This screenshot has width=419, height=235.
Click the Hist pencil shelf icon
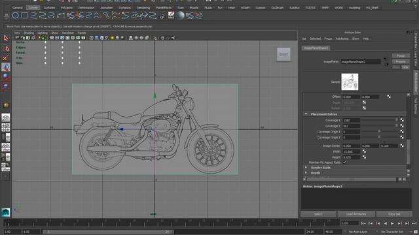tap(171, 15)
